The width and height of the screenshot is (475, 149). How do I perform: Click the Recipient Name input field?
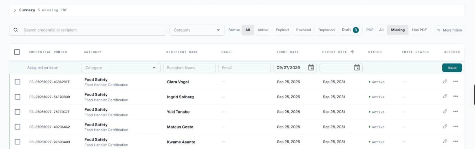click(190, 68)
